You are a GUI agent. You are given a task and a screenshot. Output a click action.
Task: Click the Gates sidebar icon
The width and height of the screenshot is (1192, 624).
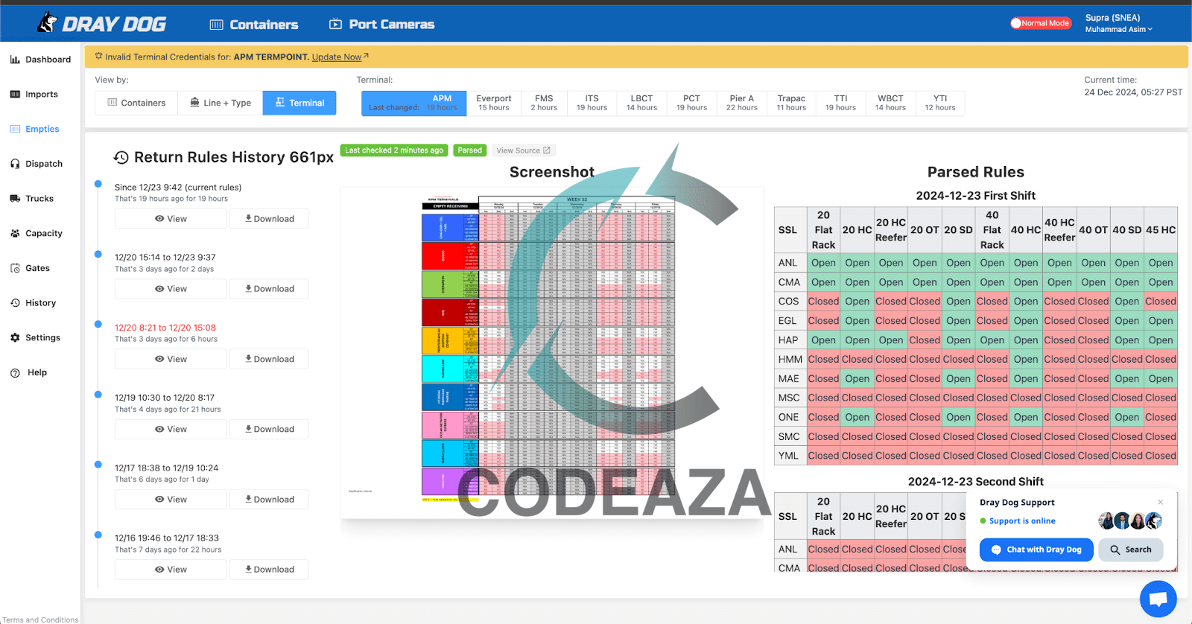pos(15,268)
